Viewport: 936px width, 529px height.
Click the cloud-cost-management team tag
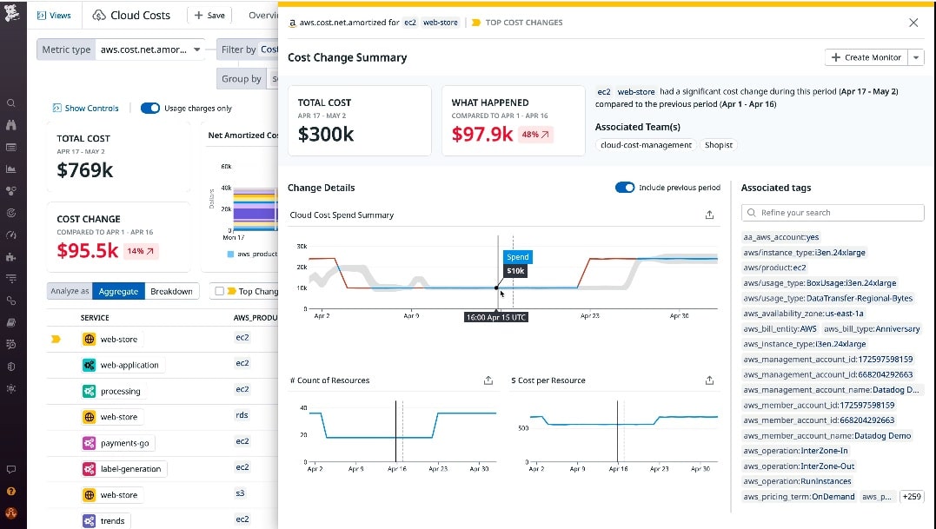coord(646,145)
